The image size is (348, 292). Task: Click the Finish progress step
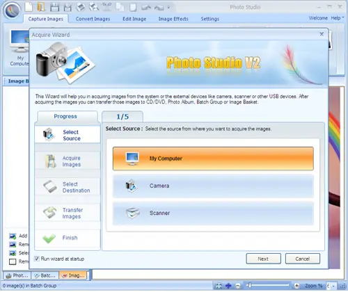(68, 238)
